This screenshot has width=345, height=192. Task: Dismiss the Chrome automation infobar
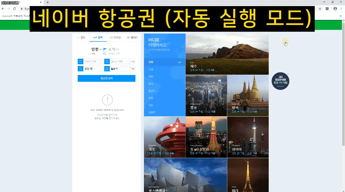point(340,16)
